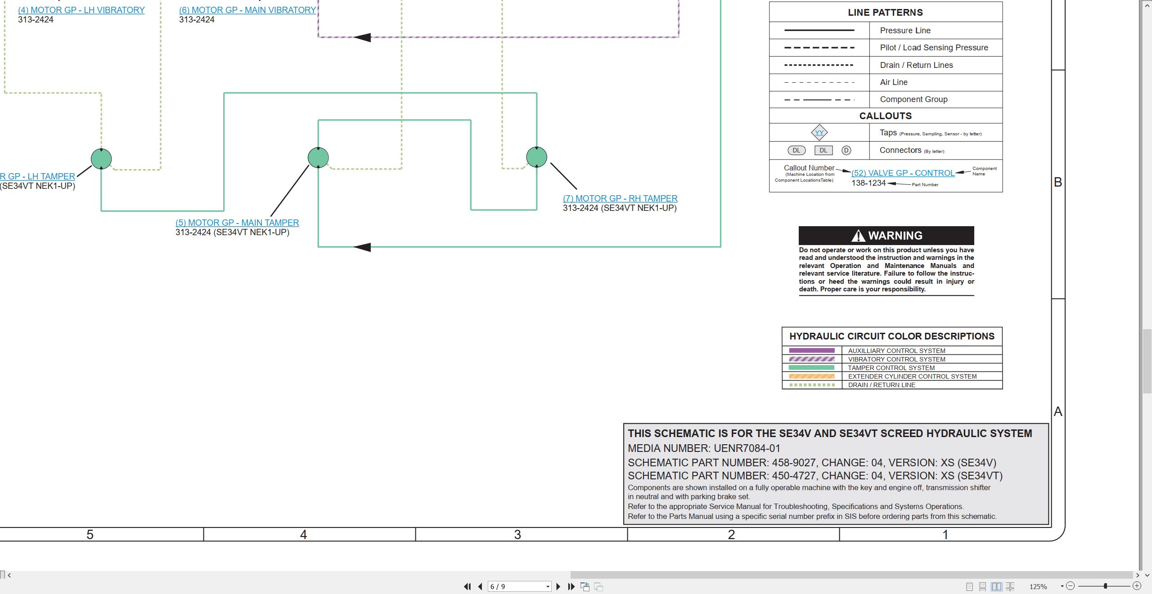Open (7) MOTOR GP - RH TAMPER link
The height and width of the screenshot is (594, 1152).
click(620, 198)
